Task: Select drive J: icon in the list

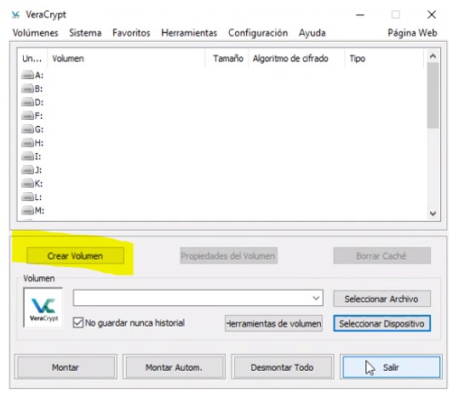Action: 27,170
